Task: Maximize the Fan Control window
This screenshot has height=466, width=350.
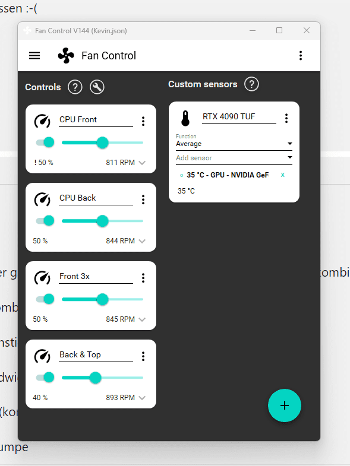Action: point(279,31)
